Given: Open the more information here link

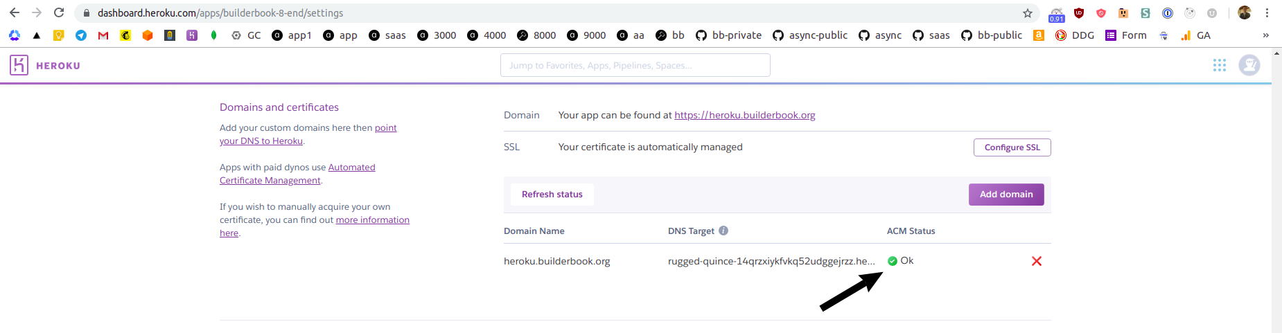Looking at the screenshot, I should (x=315, y=226).
